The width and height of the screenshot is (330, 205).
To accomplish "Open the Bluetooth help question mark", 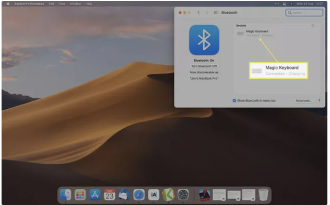I will pos(319,101).
